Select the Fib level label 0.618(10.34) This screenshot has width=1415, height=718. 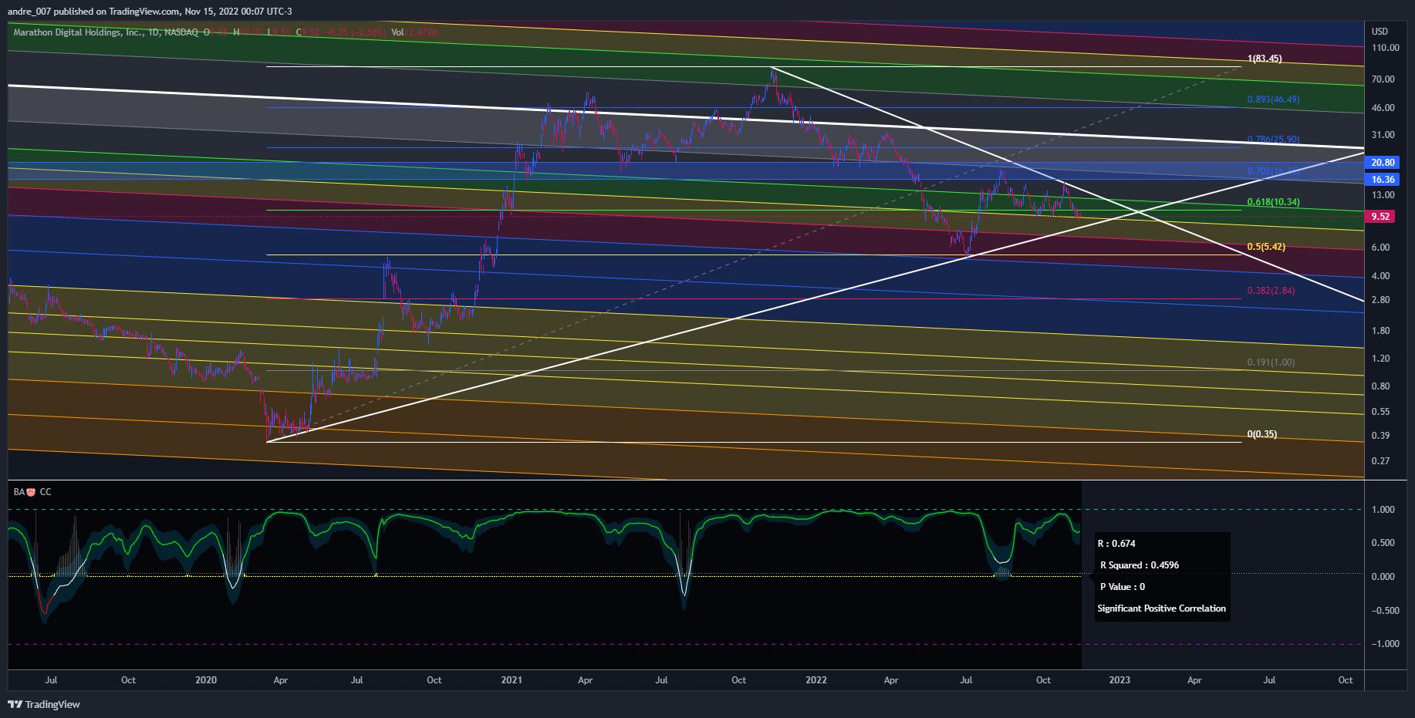(x=1273, y=202)
